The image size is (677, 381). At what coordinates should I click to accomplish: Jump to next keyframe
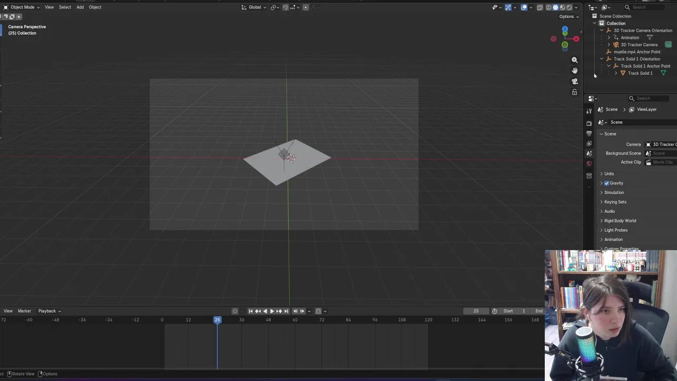pyautogui.click(x=279, y=311)
